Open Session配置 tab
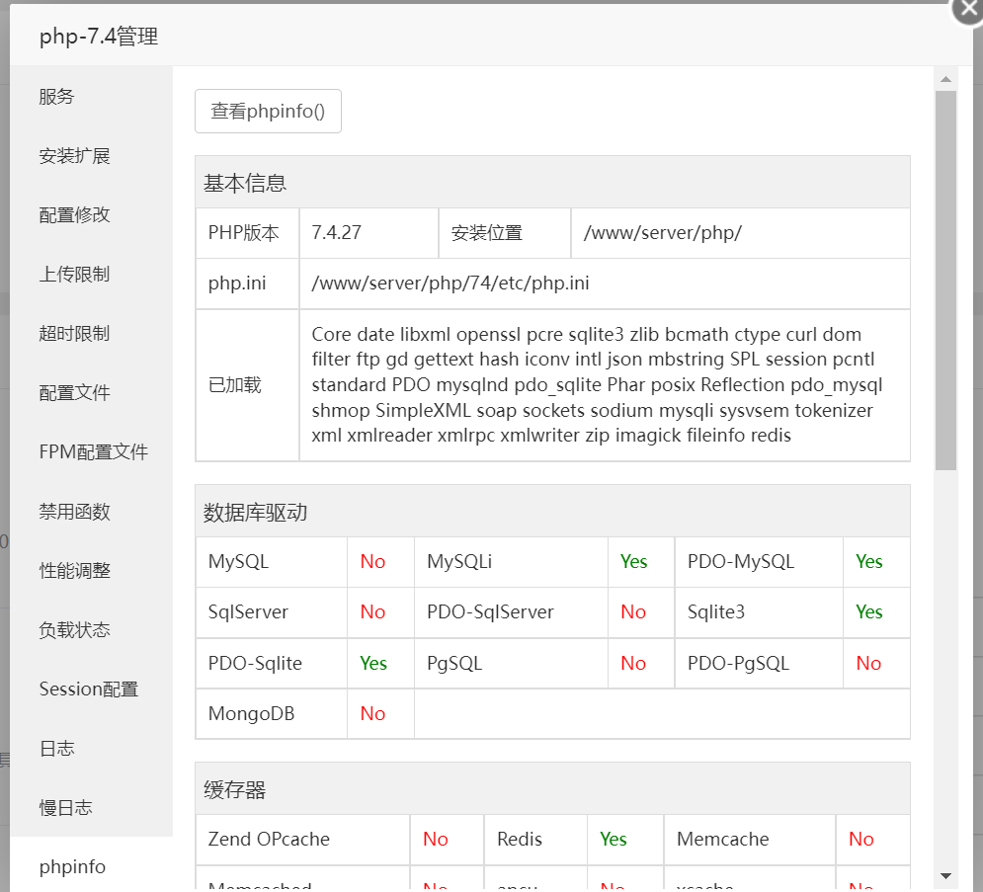 coord(92,689)
